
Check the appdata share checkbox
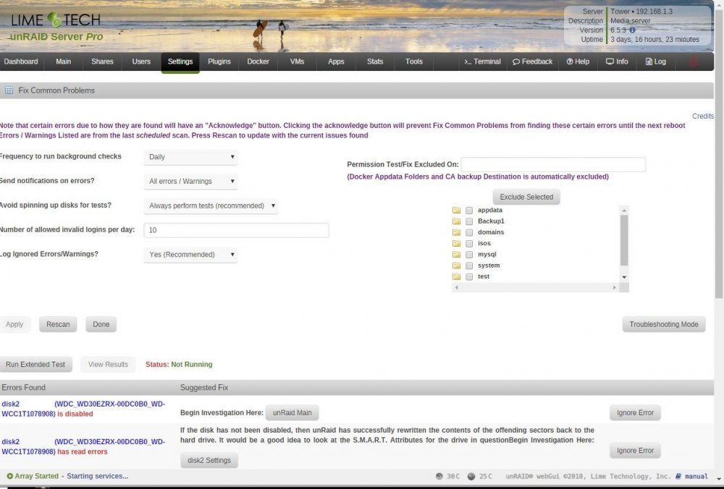click(x=469, y=211)
